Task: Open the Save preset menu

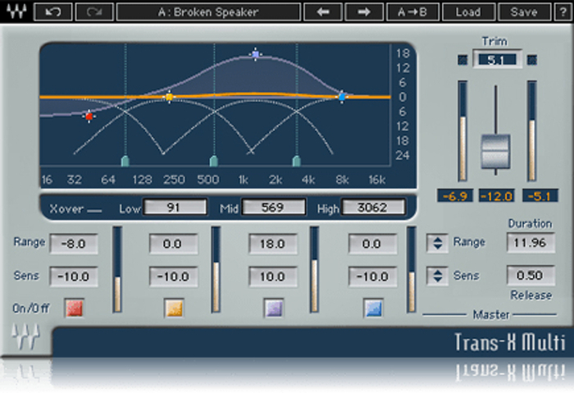Action: (524, 11)
